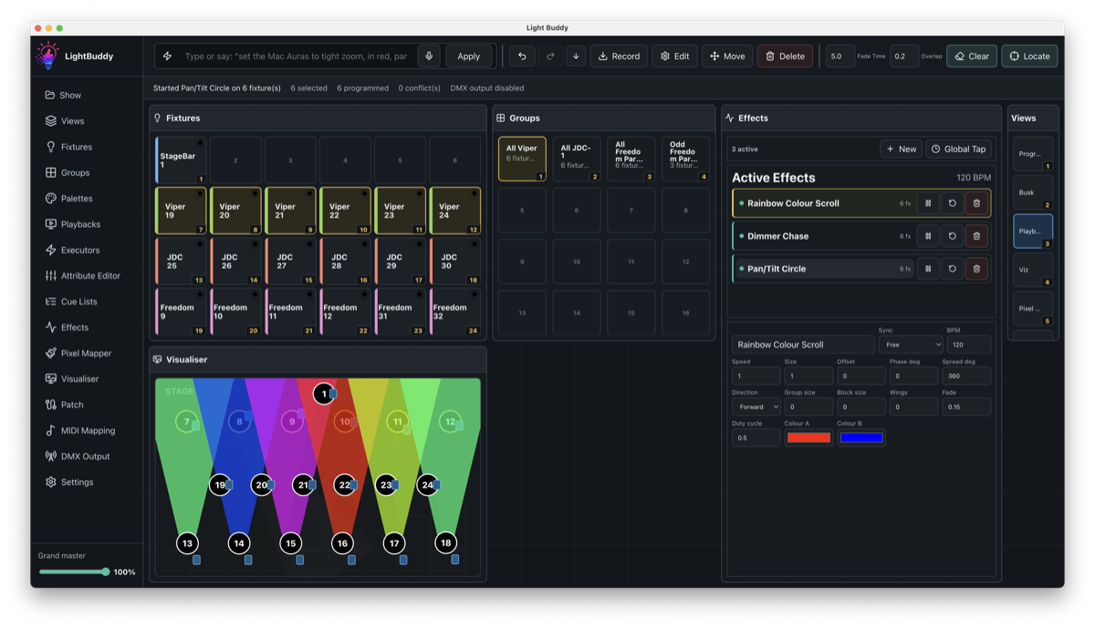Click the redo arrow in toolbar
Screen dimensions: 1095x628
point(550,57)
